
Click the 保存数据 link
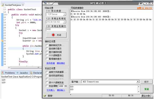[51, 63]
